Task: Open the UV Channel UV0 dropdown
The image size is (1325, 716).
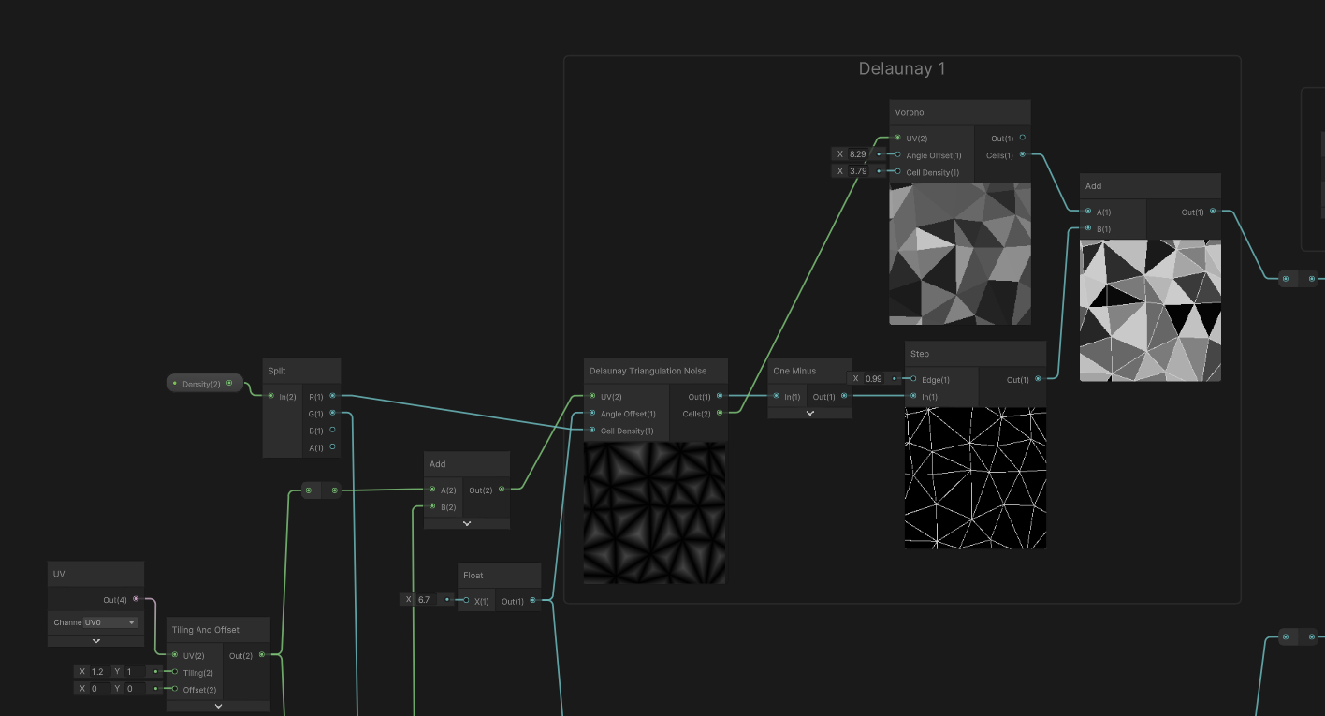Action: tap(109, 622)
